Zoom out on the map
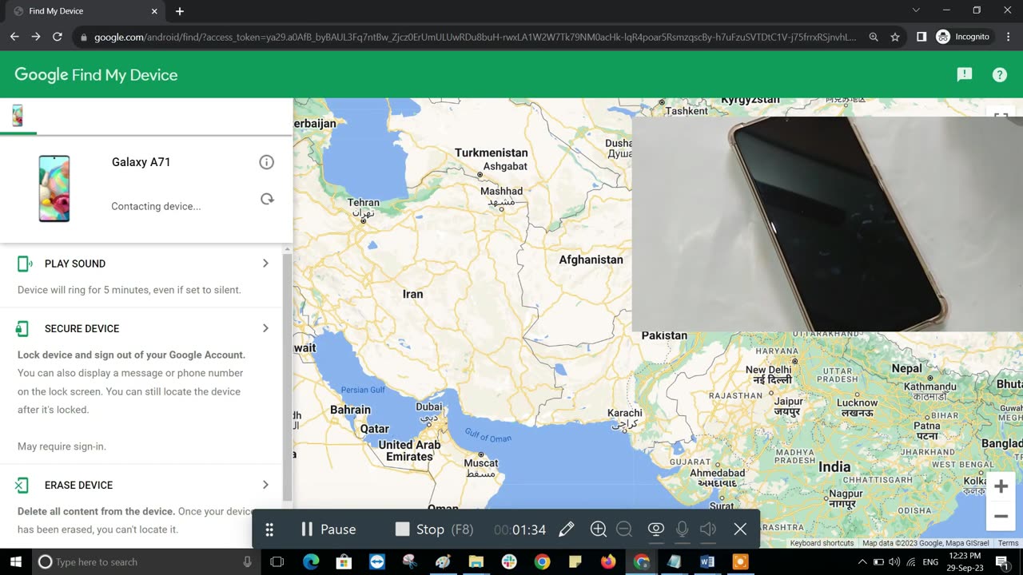This screenshot has width=1023, height=575. pyautogui.click(x=1001, y=516)
